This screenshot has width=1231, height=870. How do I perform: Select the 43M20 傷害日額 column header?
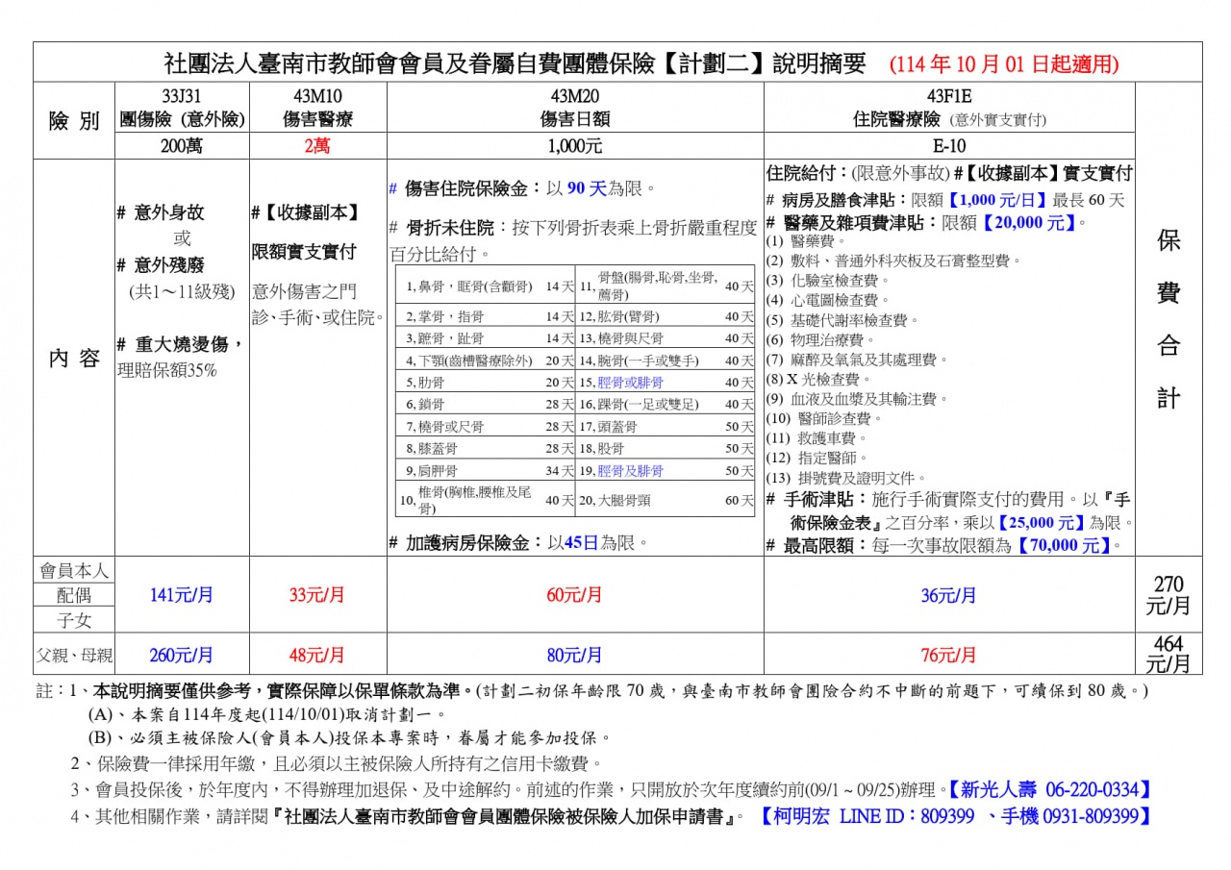pyautogui.click(x=575, y=109)
